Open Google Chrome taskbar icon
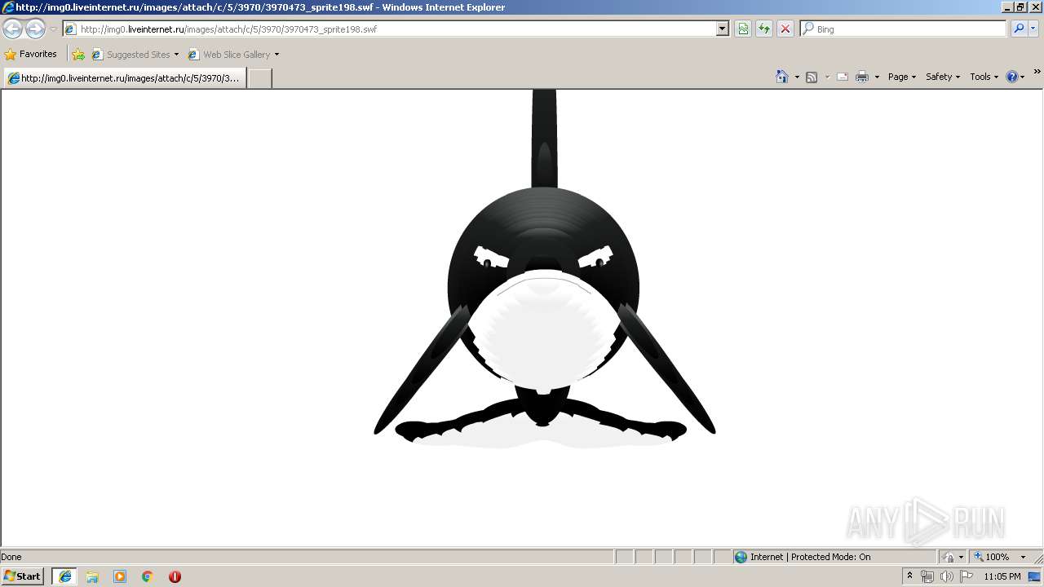 148,576
